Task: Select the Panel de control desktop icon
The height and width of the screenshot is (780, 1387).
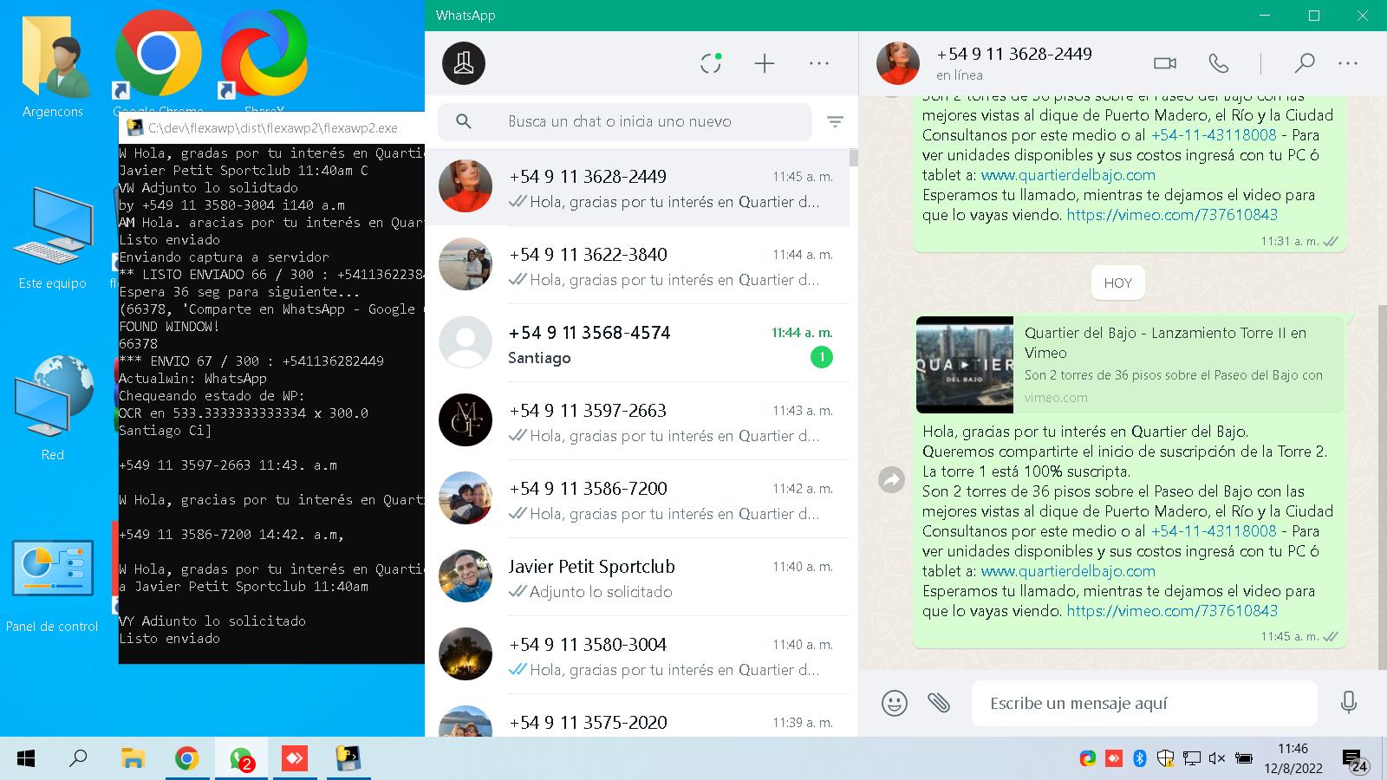Action: (x=52, y=585)
